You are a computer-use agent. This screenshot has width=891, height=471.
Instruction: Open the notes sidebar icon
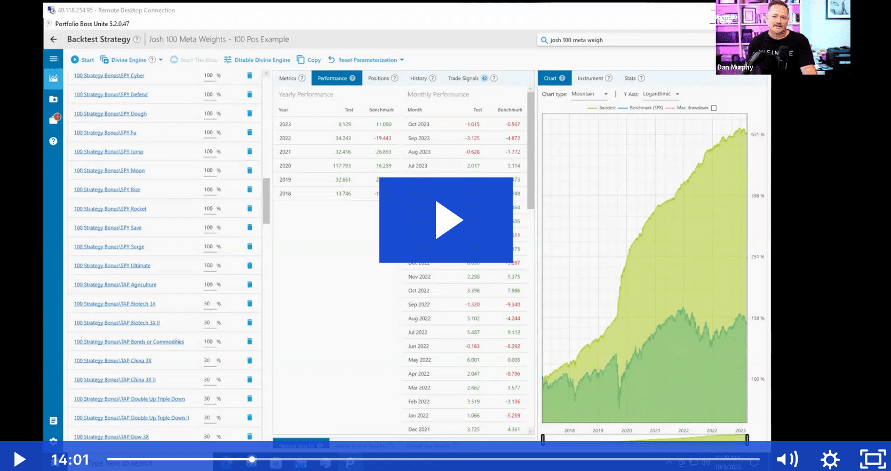click(x=53, y=421)
